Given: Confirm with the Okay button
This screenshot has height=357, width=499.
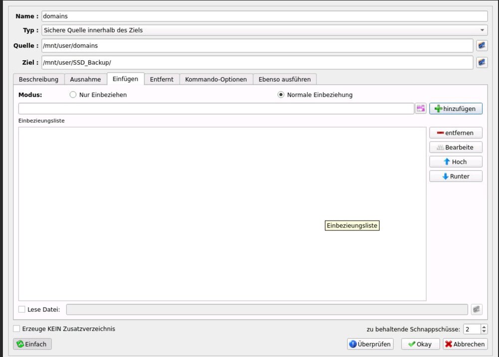Looking at the screenshot, I should tap(420, 344).
